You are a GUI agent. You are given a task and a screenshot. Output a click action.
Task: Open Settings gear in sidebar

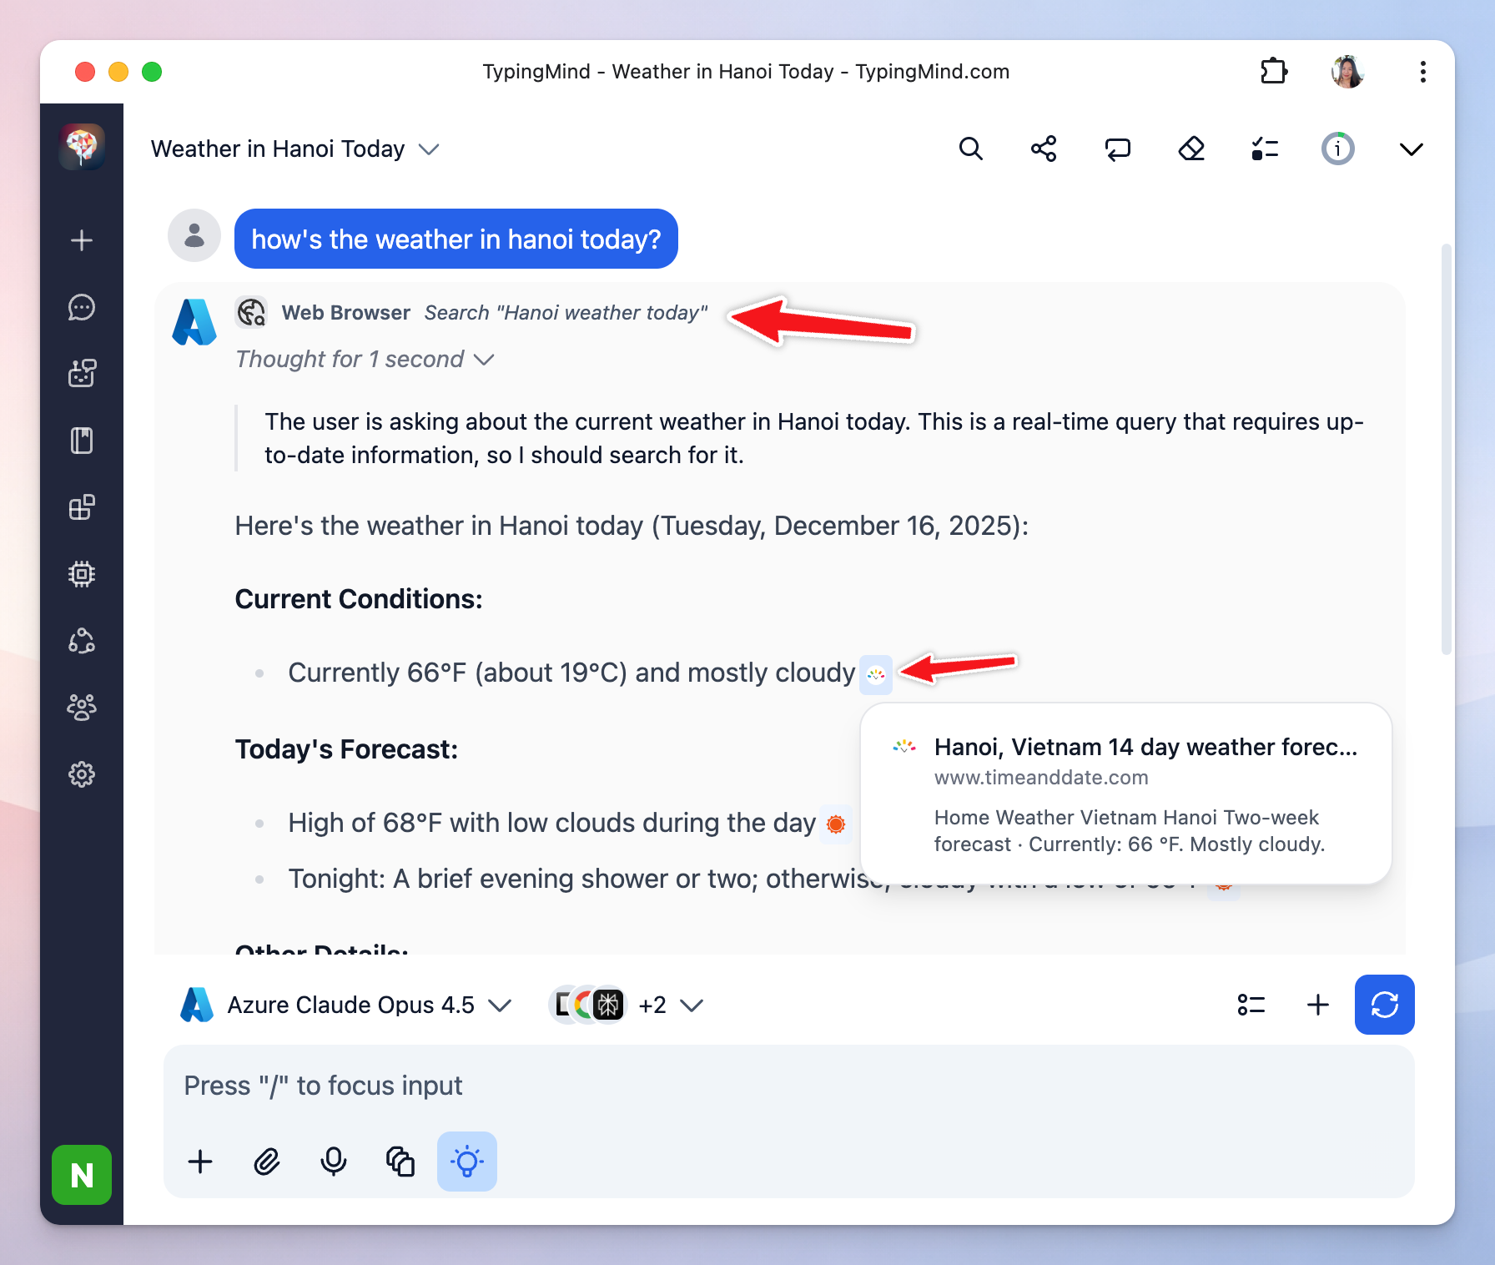pyautogui.click(x=82, y=774)
